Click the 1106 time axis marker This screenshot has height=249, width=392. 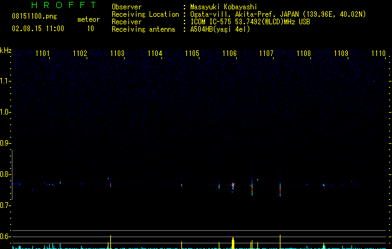coord(229,53)
